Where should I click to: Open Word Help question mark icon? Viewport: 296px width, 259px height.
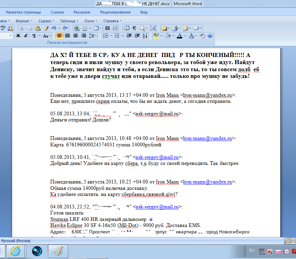(x=210, y=36)
